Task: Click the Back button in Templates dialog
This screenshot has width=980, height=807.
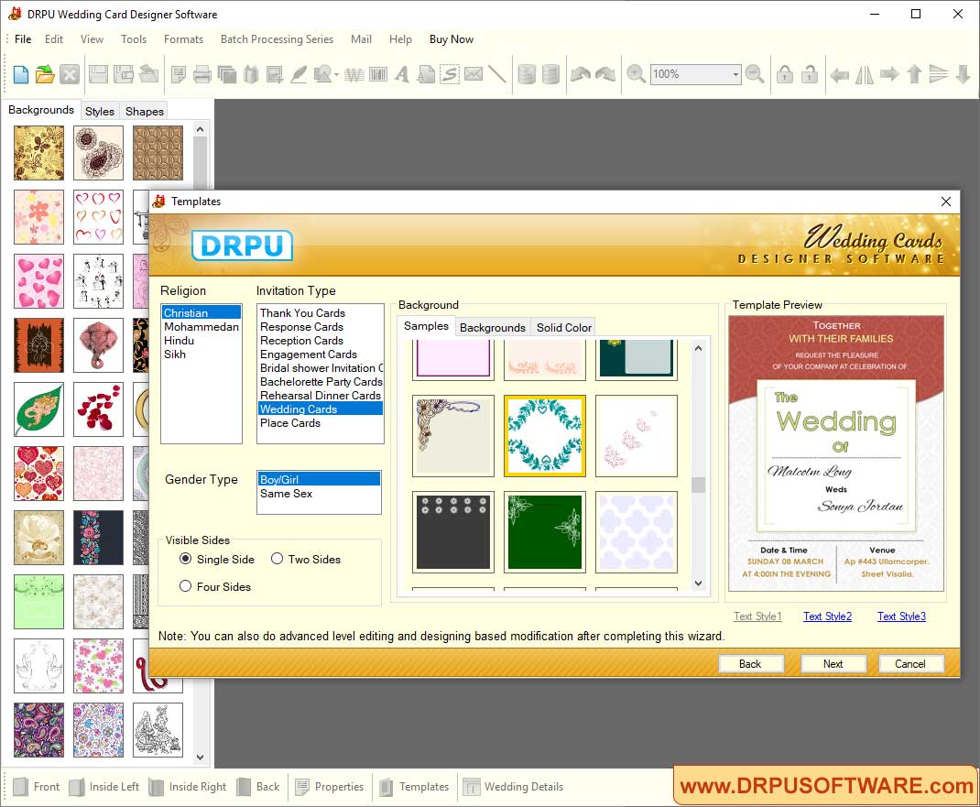Action: pos(750,664)
